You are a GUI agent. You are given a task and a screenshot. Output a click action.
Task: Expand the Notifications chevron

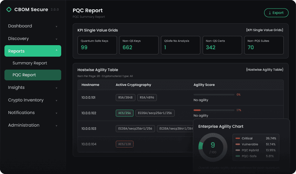tap(56, 113)
